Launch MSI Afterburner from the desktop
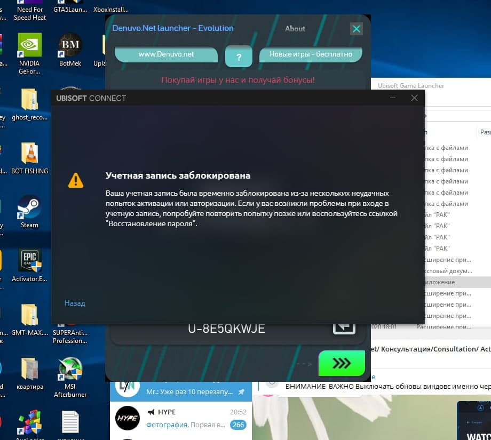 pos(70,370)
